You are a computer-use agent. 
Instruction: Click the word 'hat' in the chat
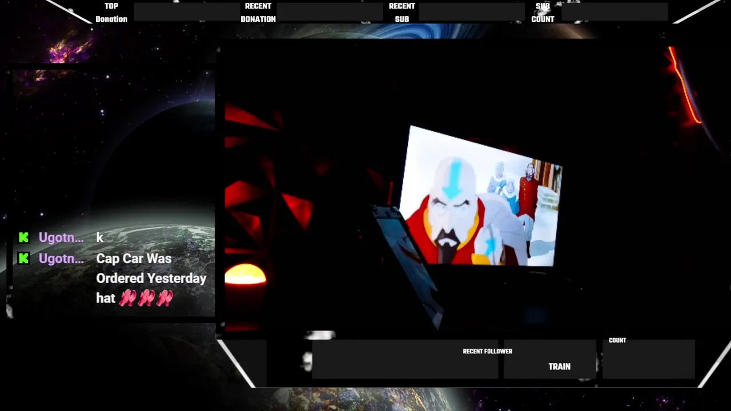coord(106,298)
